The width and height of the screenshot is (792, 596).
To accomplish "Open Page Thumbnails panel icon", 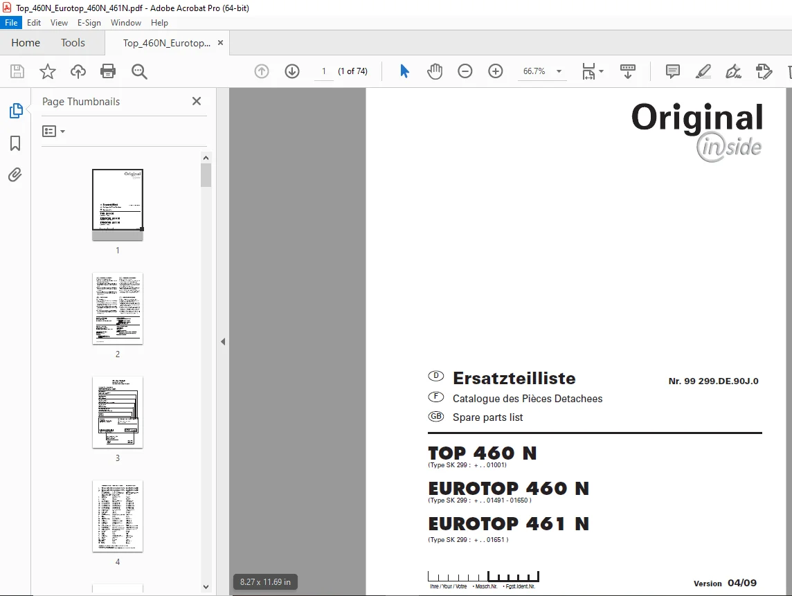I will click(x=16, y=111).
